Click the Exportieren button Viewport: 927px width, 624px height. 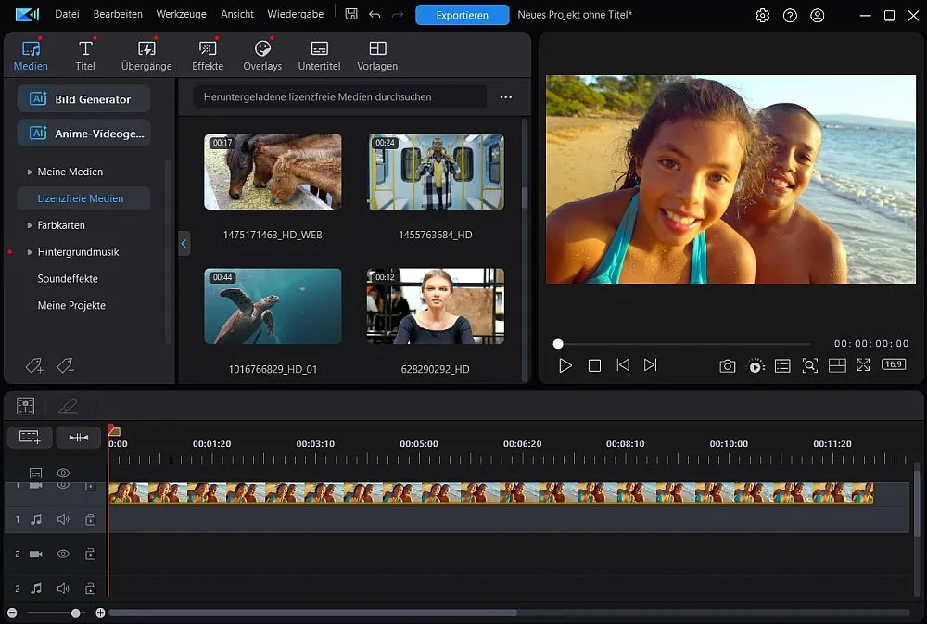pyautogui.click(x=462, y=15)
